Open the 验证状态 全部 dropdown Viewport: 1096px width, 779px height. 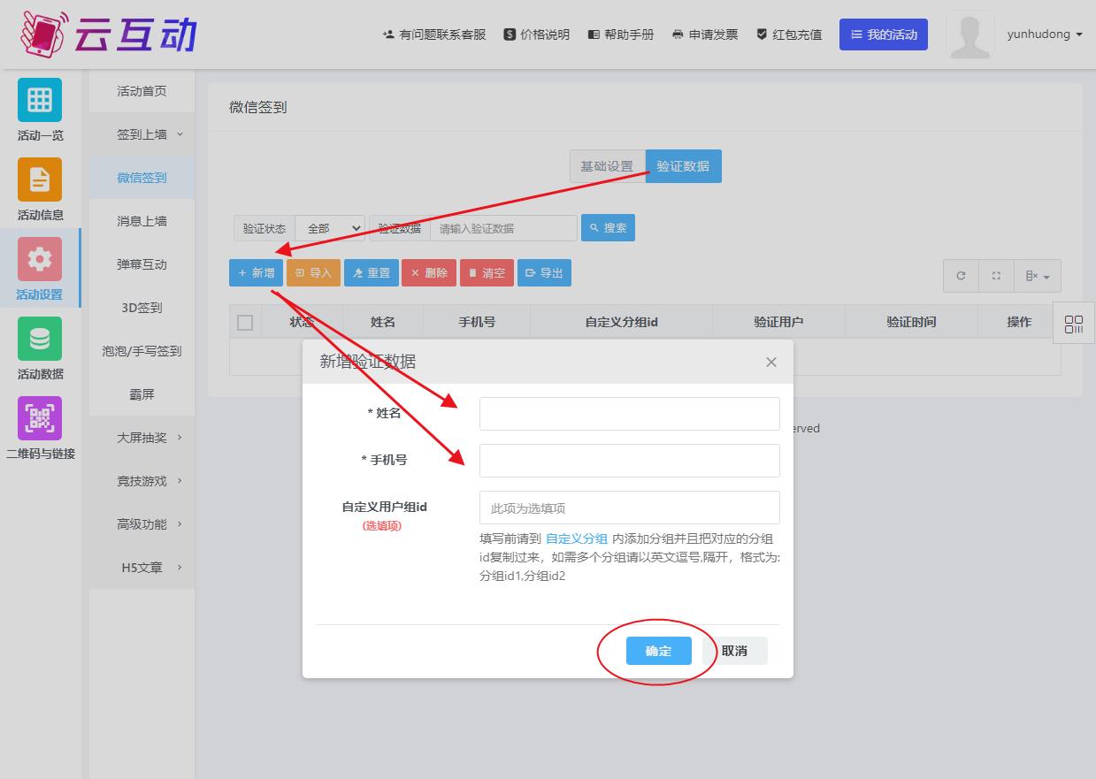point(330,228)
